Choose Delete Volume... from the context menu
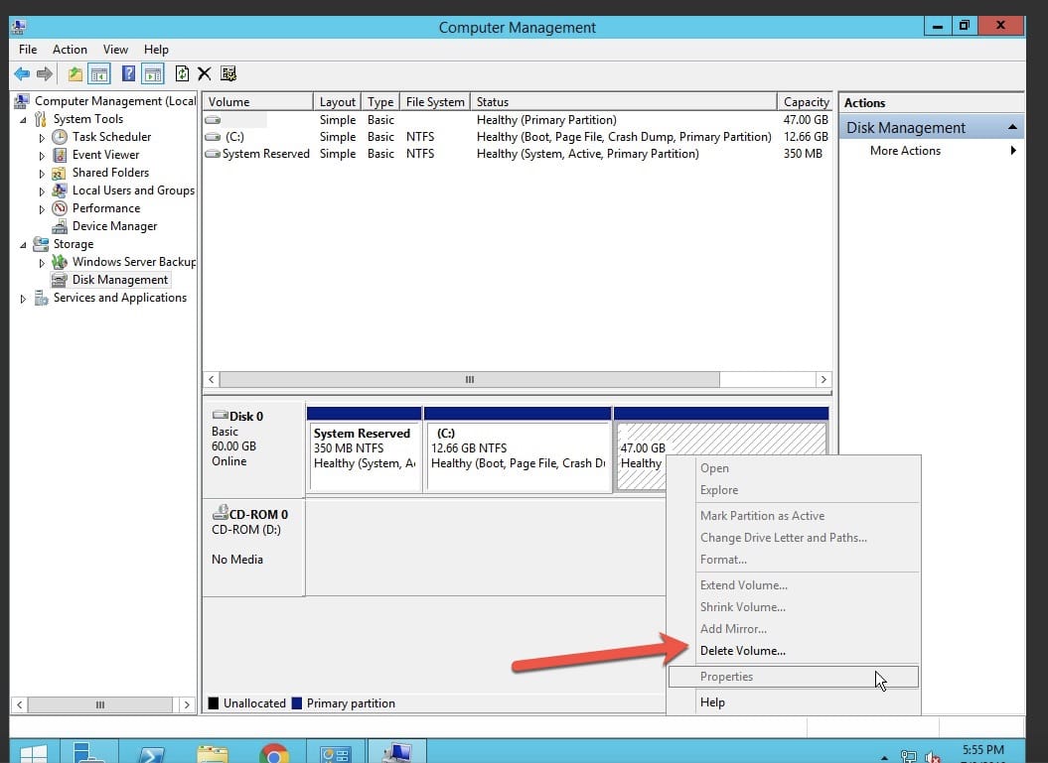This screenshot has width=1048, height=763. coord(742,651)
